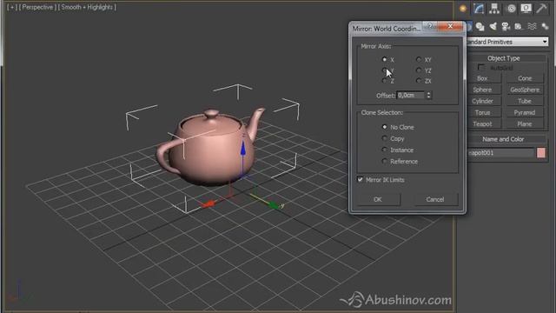Open Smooth + Highlights shading menu

click(87, 7)
